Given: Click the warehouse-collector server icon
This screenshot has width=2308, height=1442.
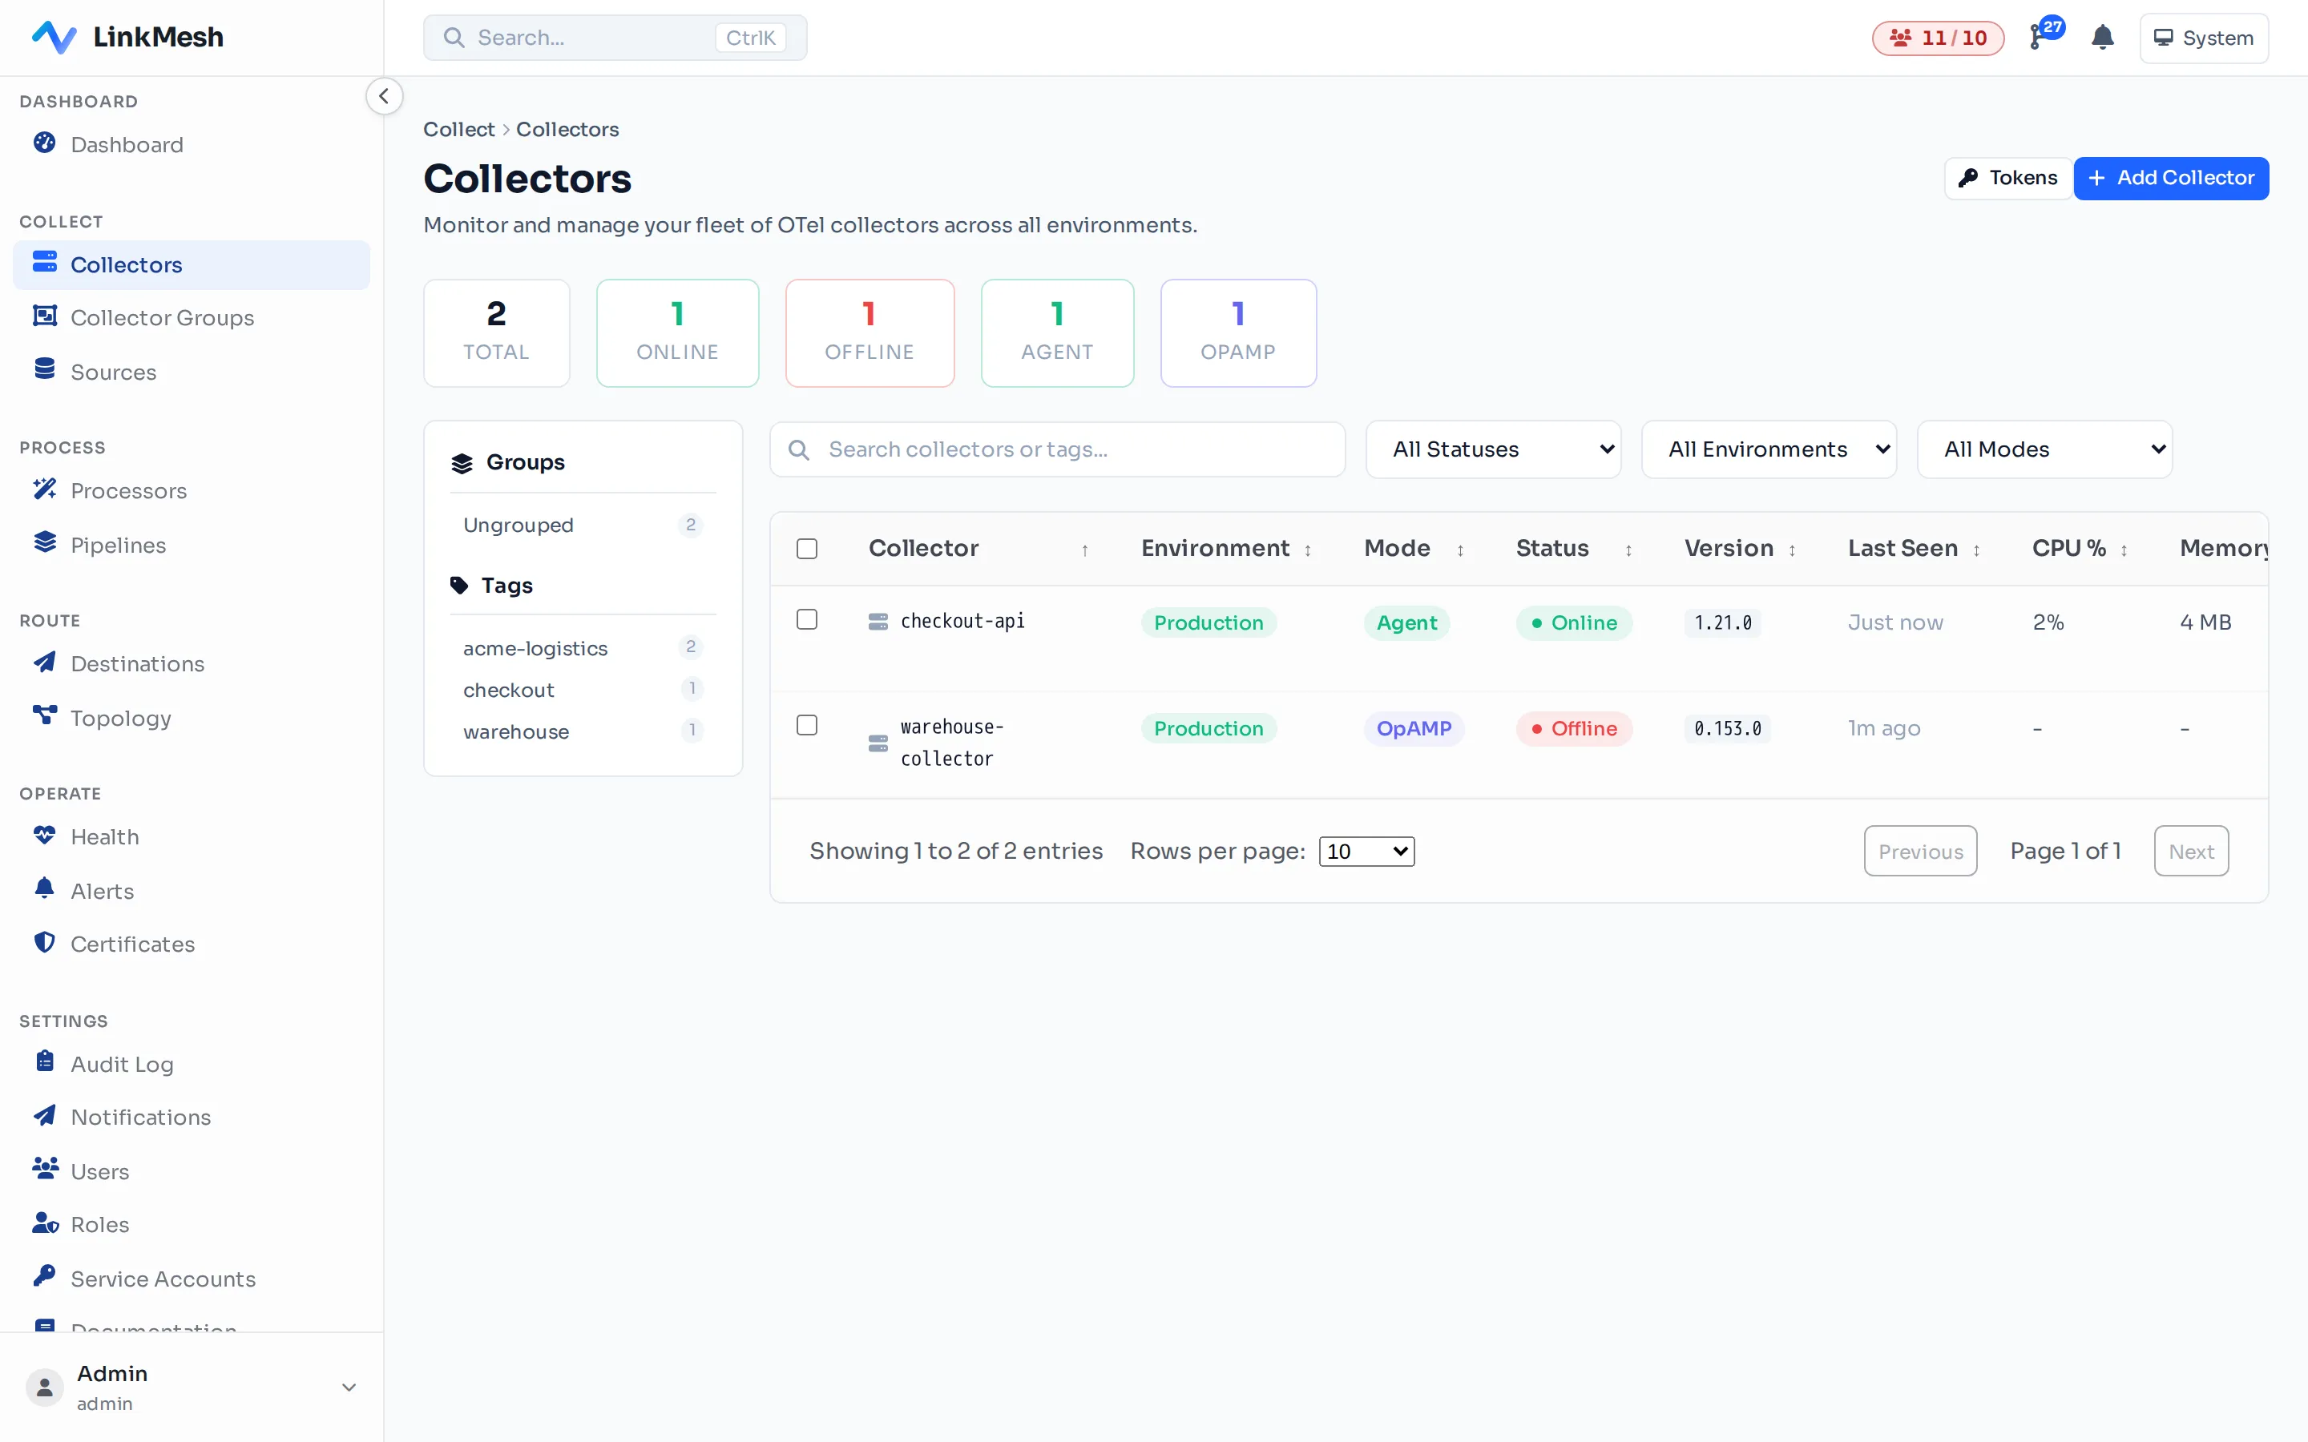Looking at the screenshot, I should coord(878,743).
